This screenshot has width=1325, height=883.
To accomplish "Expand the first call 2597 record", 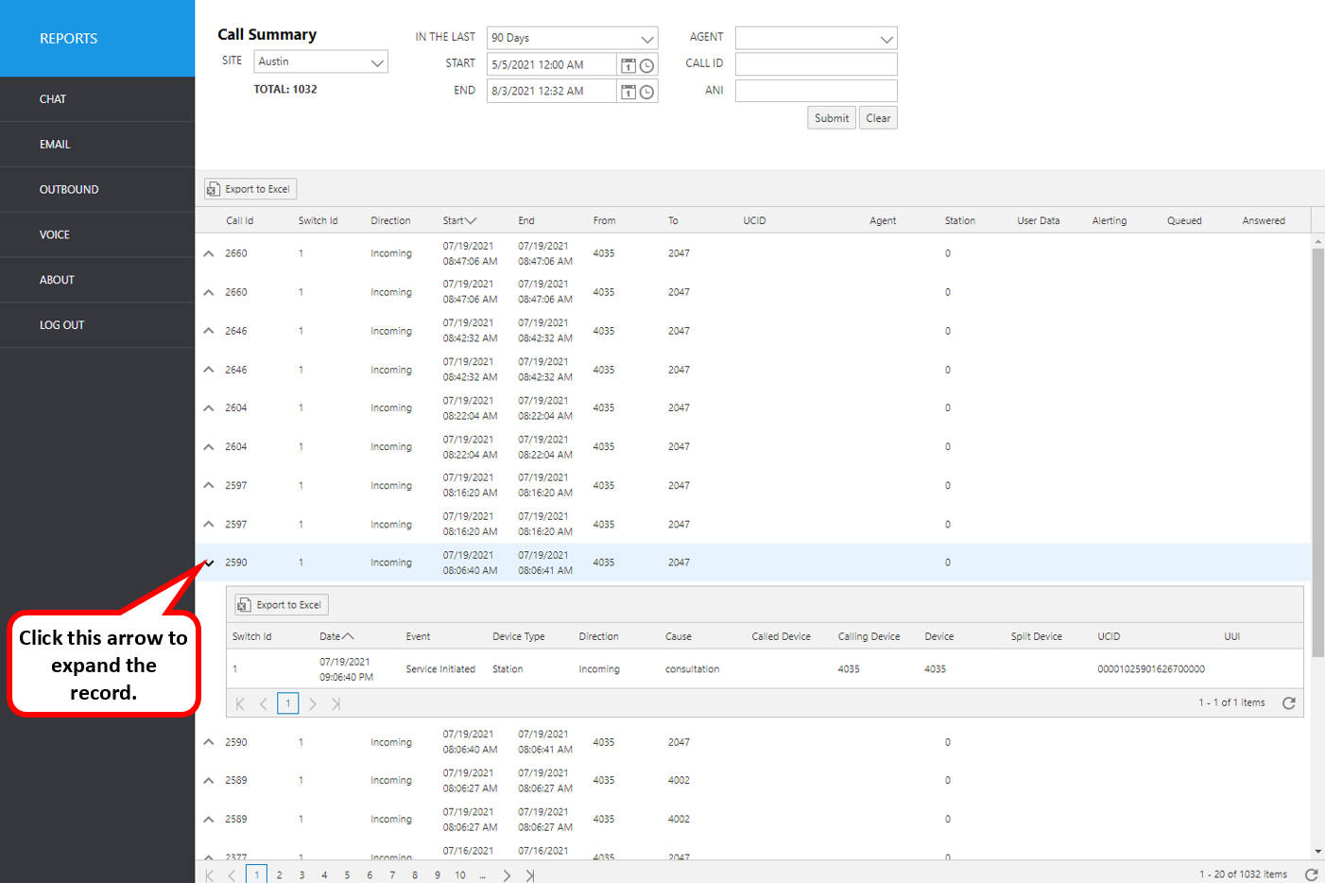I will click(209, 485).
